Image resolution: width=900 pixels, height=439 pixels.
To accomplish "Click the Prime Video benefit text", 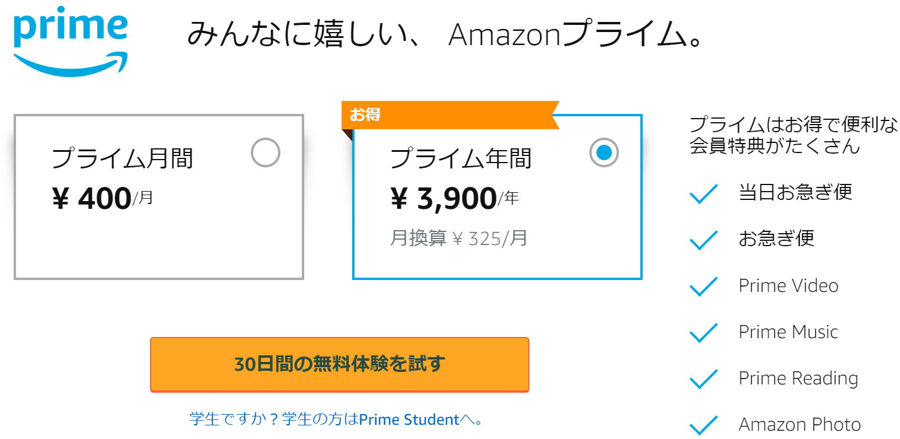I will (x=789, y=285).
